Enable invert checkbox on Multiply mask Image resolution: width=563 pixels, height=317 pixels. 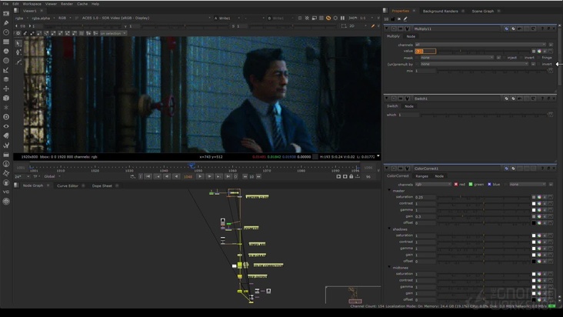(521, 58)
